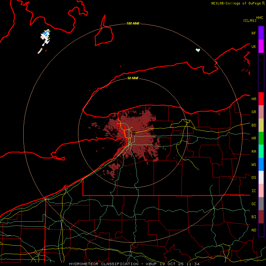Click the [CLAS] units label
The width and height of the screenshot is (266, 266).
pyautogui.click(x=250, y=21)
